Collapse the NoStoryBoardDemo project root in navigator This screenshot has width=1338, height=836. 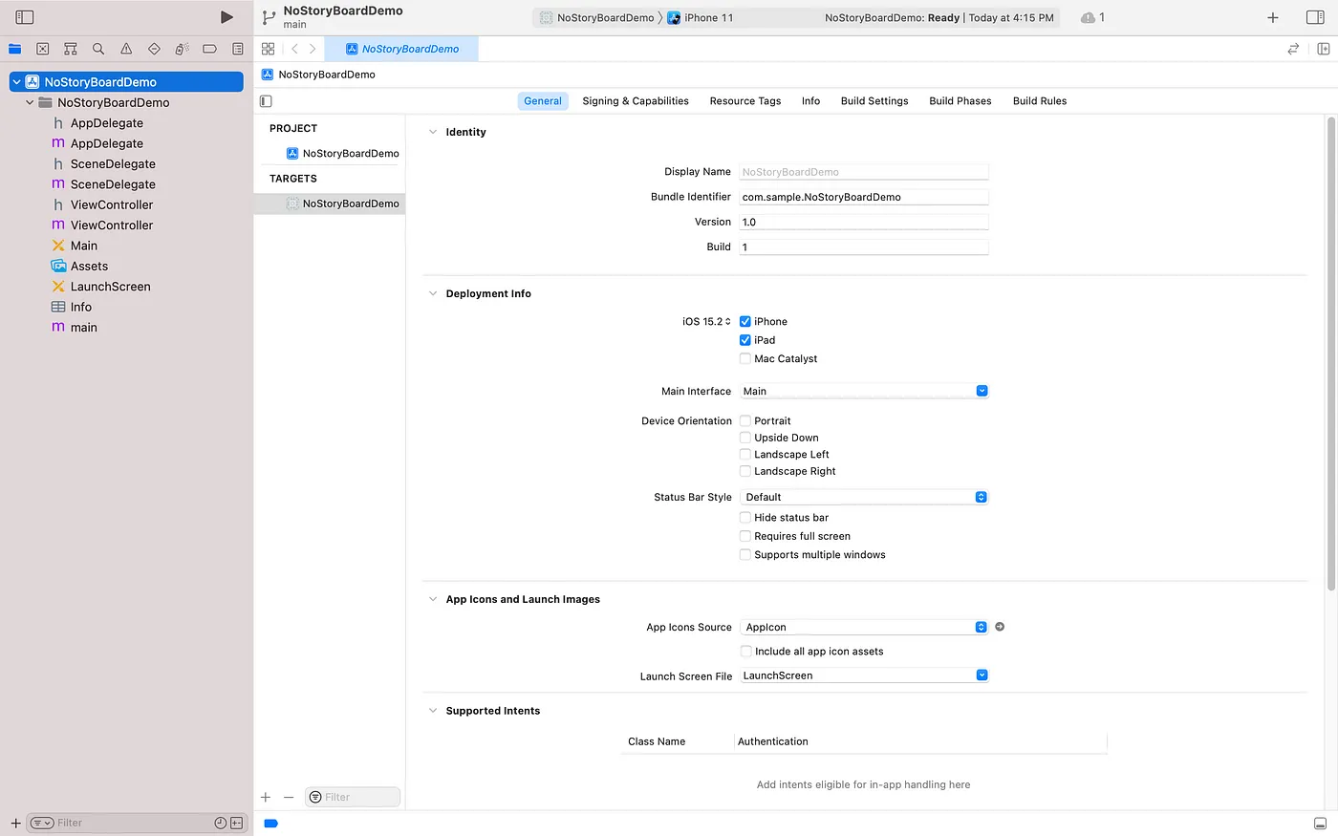tap(17, 82)
